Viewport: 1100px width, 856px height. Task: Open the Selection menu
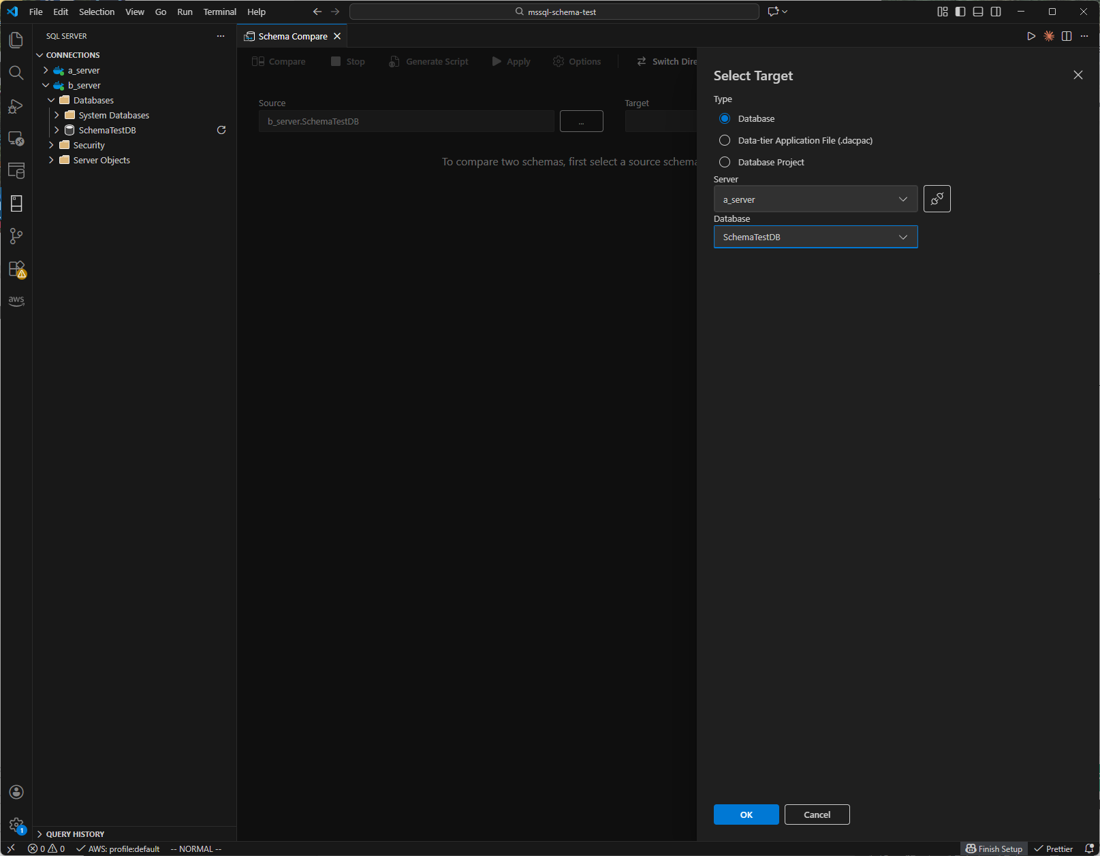[x=97, y=12]
